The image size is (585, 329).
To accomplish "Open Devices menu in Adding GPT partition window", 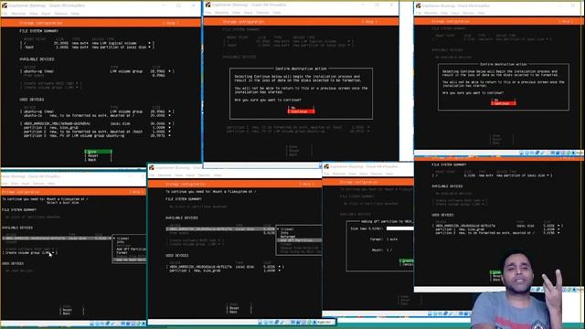I will tap(377, 175).
